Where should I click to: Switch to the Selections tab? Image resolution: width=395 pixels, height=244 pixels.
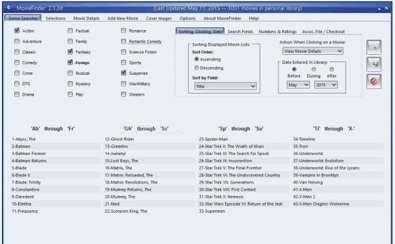coord(56,18)
